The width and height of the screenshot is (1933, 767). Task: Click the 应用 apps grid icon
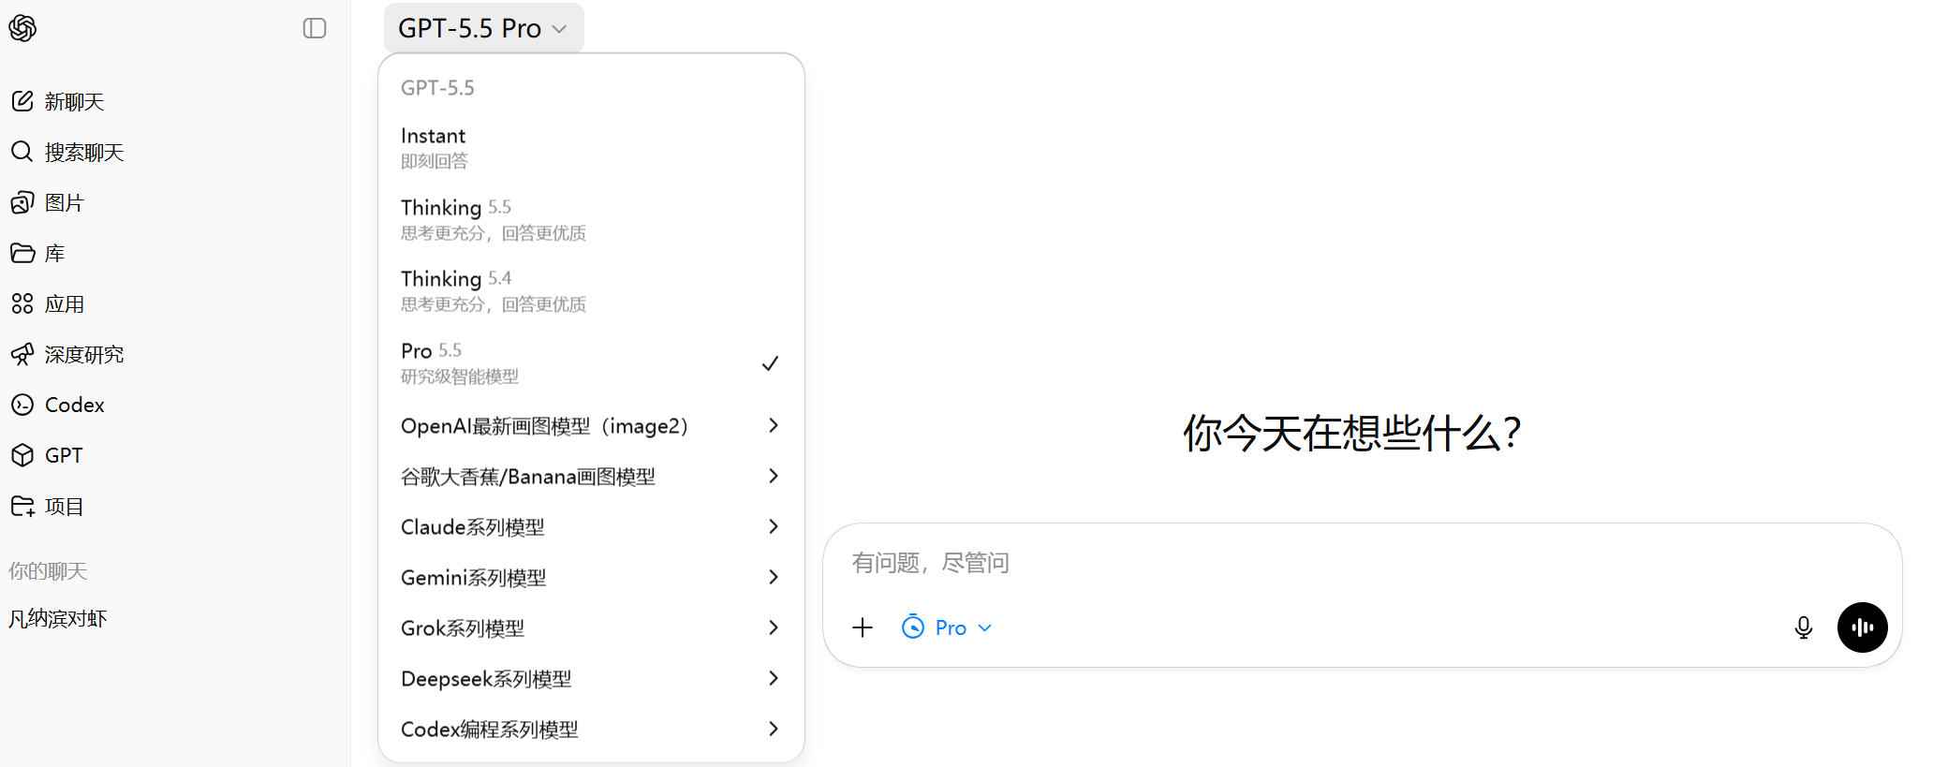click(22, 303)
